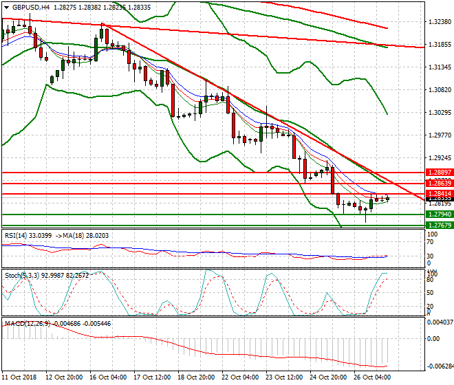Select the 1.27679 support price label
This screenshot has height=385, width=454.
(440, 225)
